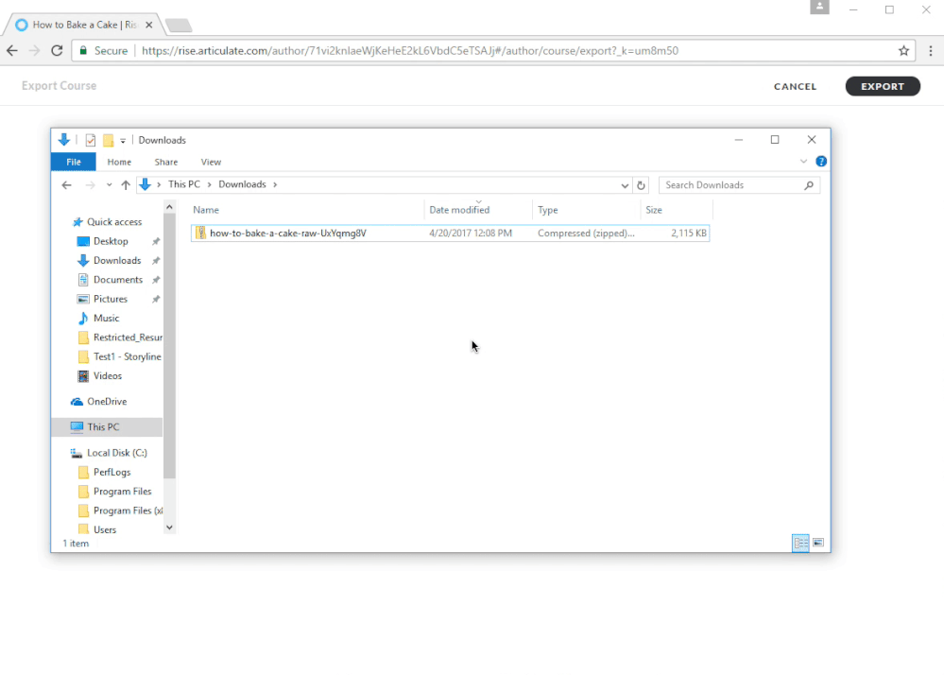The width and height of the screenshot is (944, 675).
Task: Open the address bar history dropdown
Action: [x=625, y=185]
